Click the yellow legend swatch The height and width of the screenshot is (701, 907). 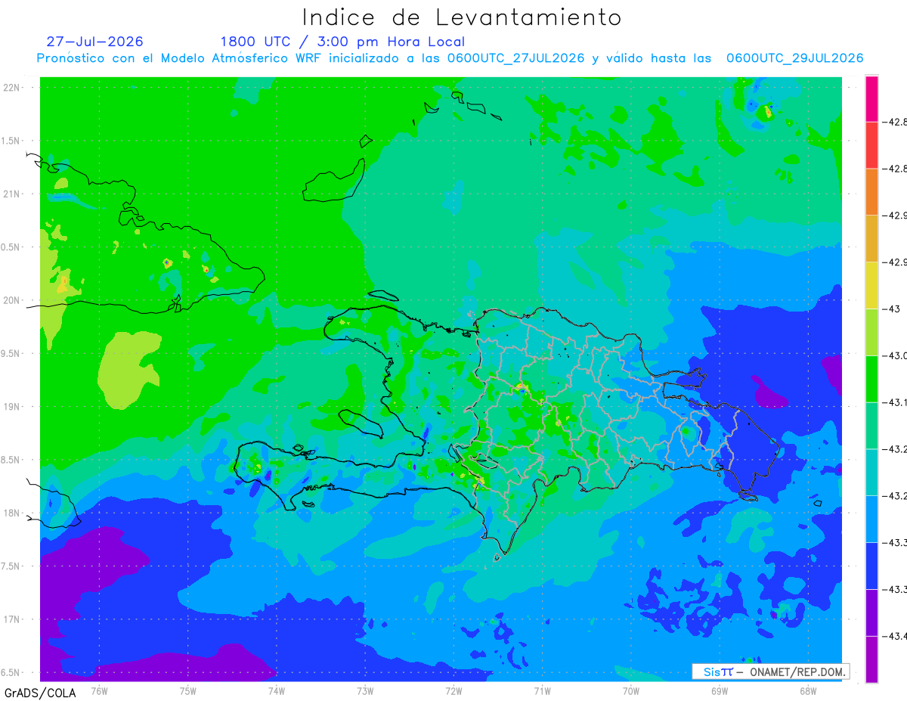871,285
